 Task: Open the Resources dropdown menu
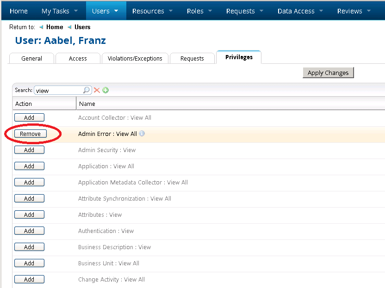tap(149, 11)
